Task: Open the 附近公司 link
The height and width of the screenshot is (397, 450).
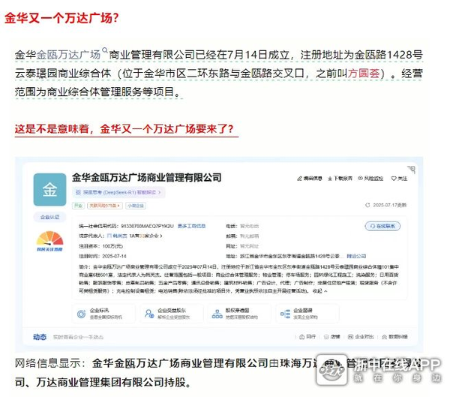Action: point(356,256)
